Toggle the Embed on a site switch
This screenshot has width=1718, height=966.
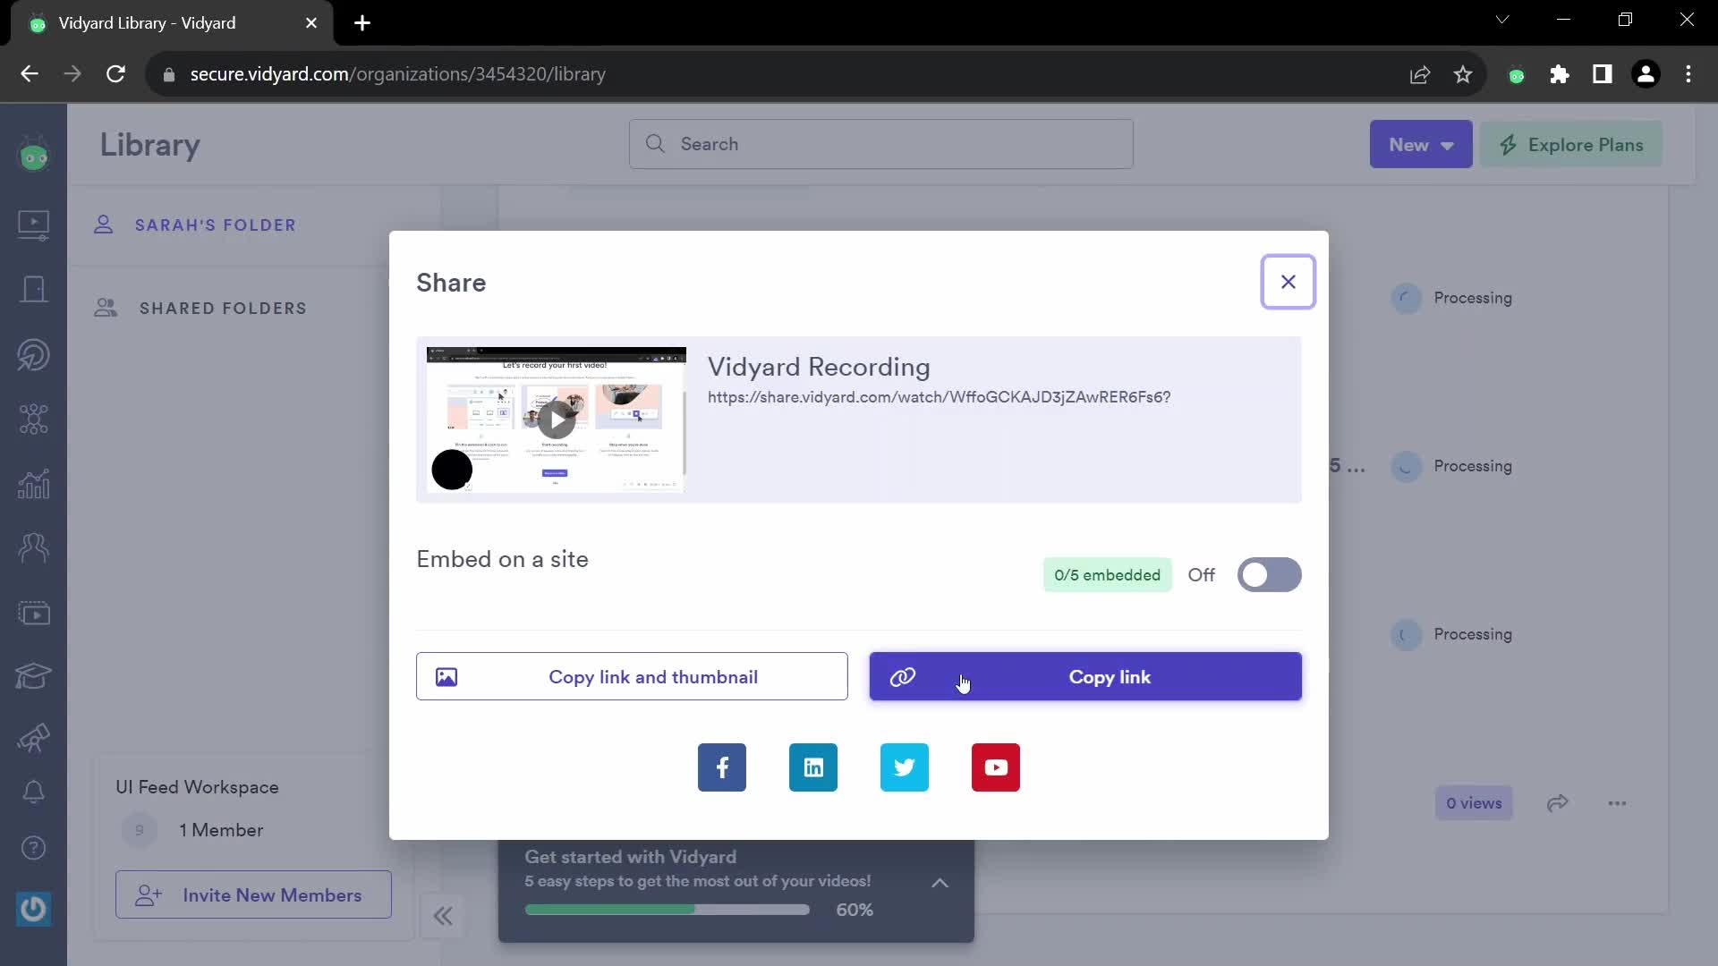tap(1269, 575)
